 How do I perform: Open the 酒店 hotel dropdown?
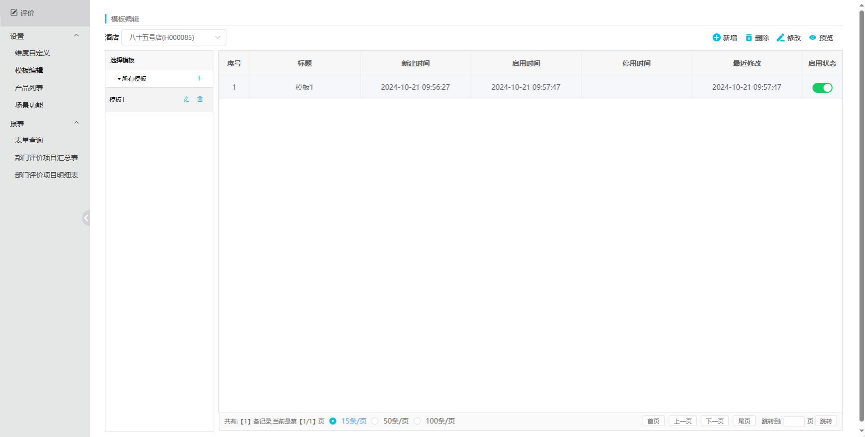coord(174,37)
